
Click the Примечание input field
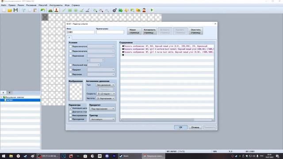(x=110, y=32)
